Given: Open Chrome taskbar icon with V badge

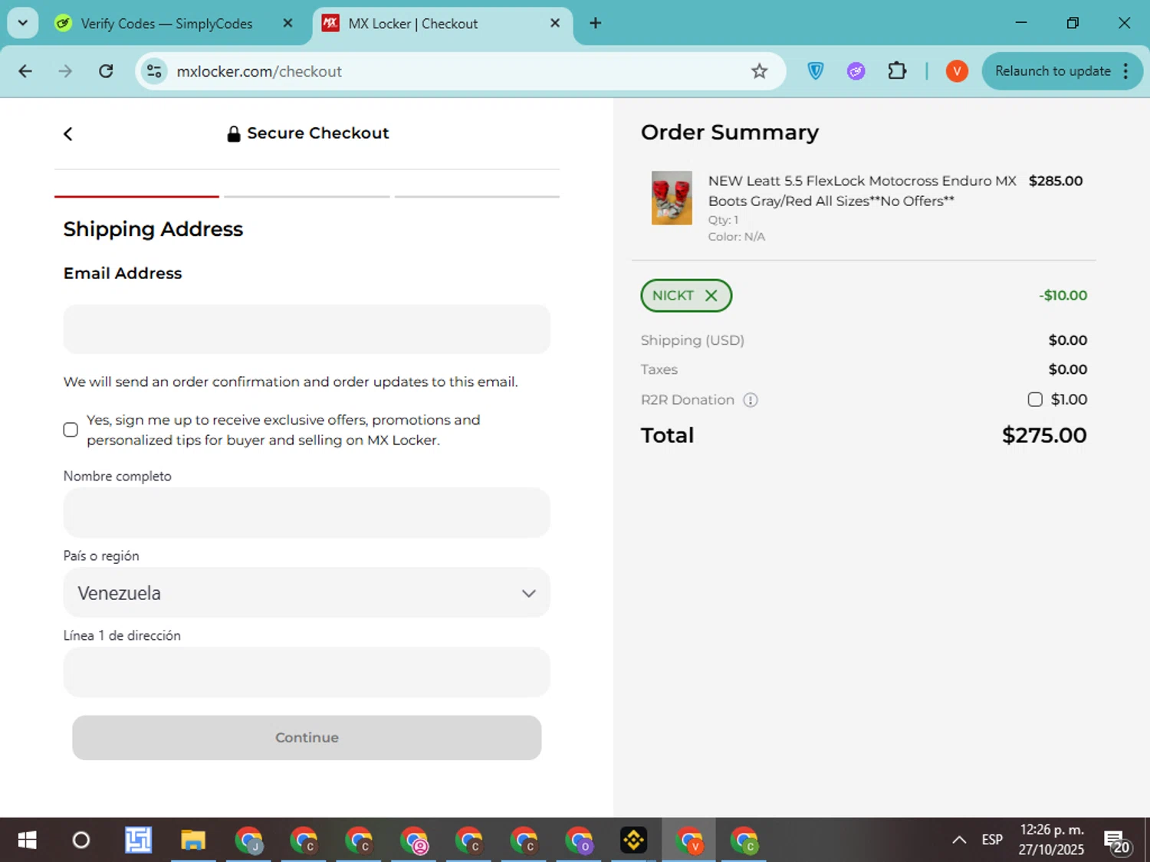Looking at the screenshot, I should point(688,841).
